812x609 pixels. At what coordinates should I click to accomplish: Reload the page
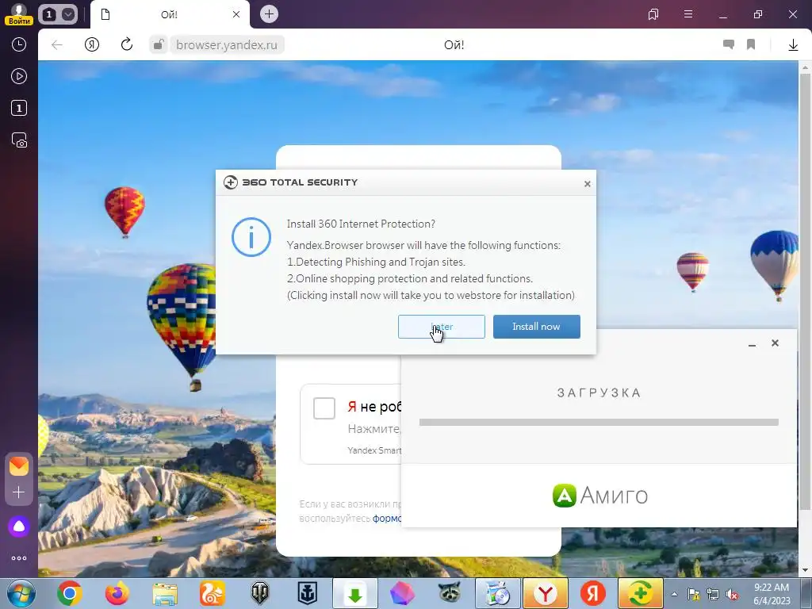127,45
